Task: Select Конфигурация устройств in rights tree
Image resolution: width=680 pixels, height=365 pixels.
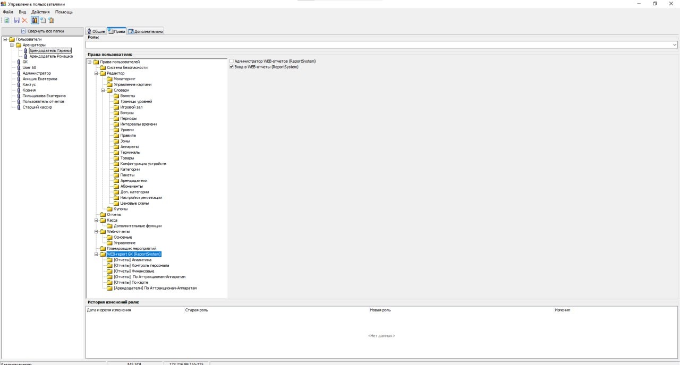Action: pos(143,164)
